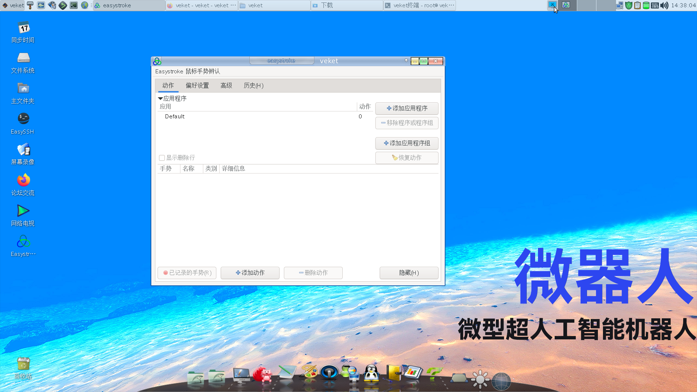Click the clock in the top panel

tap(683, 5)
